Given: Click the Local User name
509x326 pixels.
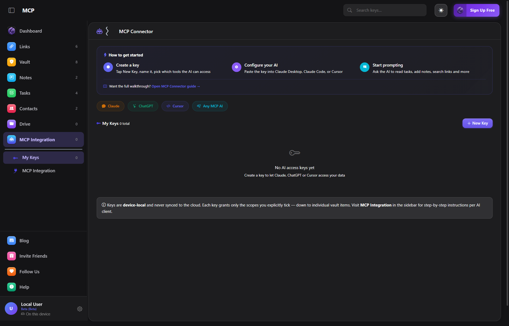Looking at the screenshot, I should [32, 304].
